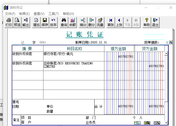Select second row 收到外币货款 summary cell
176x126 pixels.
click(x=28, y=66)
